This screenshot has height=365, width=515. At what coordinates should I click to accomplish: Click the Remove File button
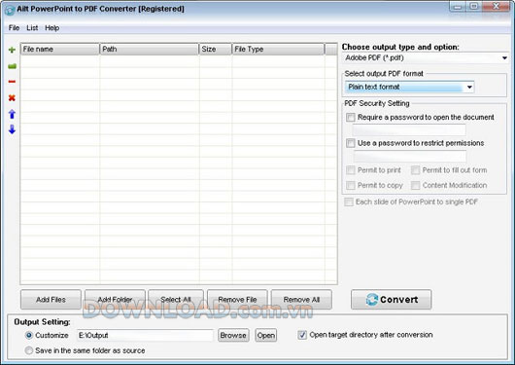pos(237,300)
